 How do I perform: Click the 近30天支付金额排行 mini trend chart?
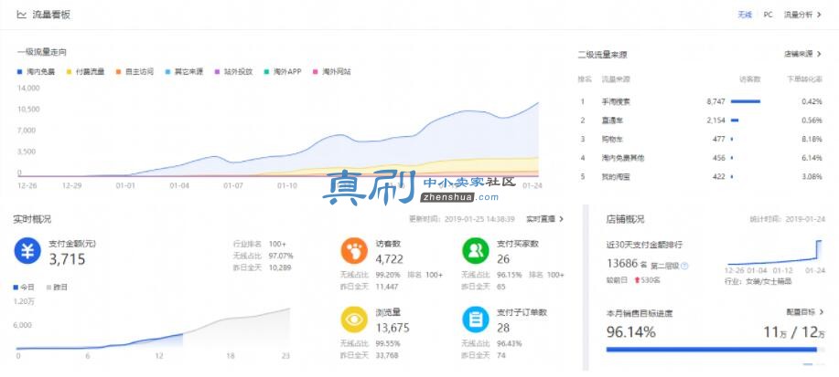(774, 254)
